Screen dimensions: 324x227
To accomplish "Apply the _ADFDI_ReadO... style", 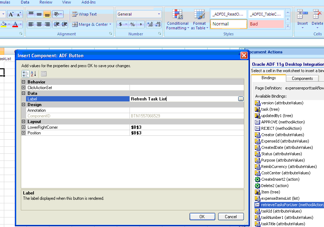I will [x=229, y=14].
